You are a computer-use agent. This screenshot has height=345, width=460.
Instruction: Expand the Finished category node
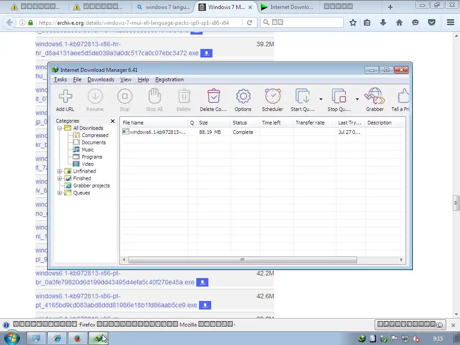(60, 178)
